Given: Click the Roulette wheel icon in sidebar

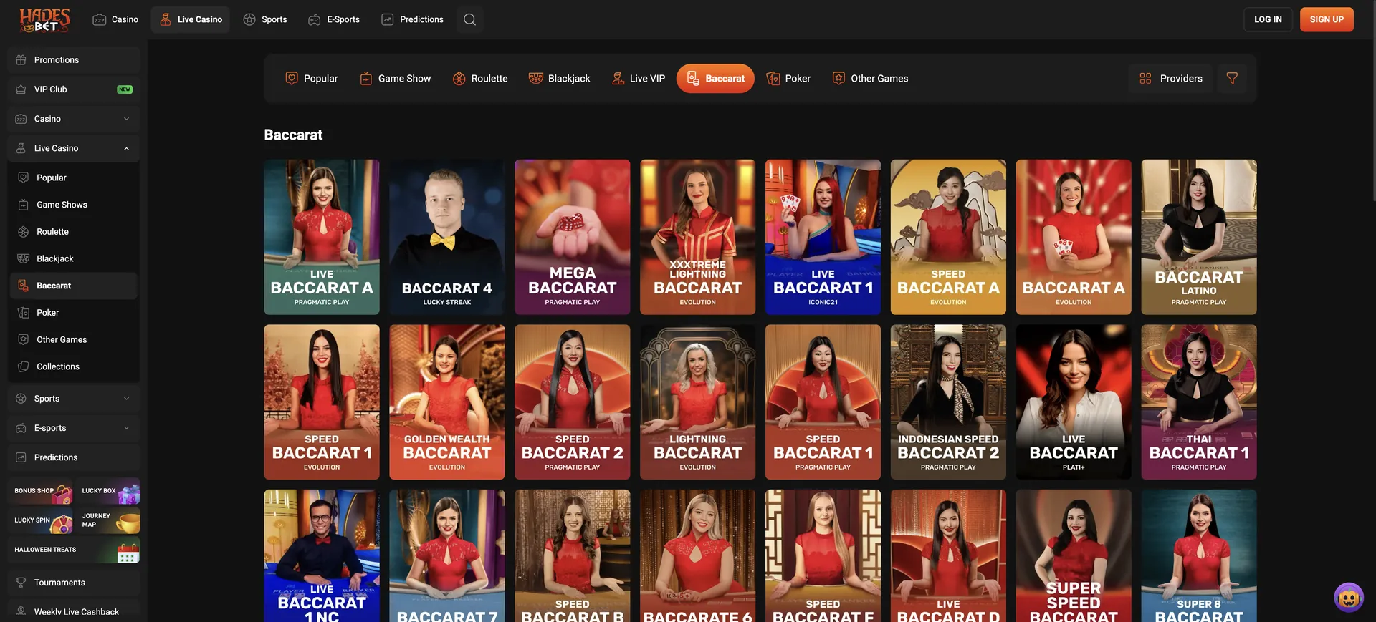Looking at the screenshot, I should [x=24, y=232].
